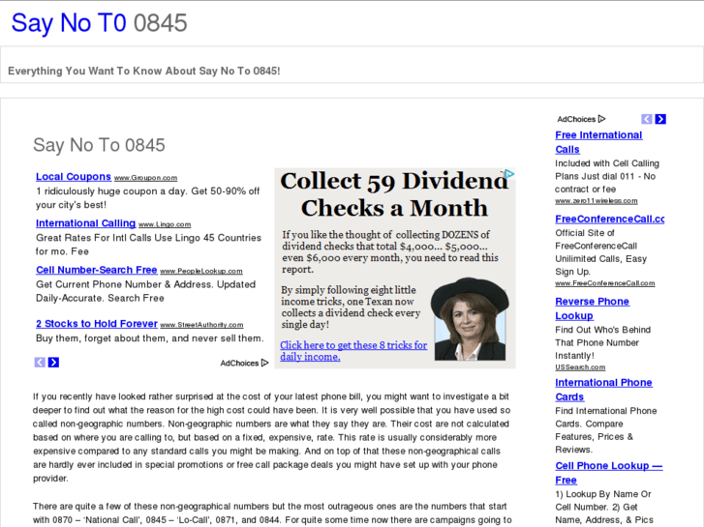Click the next arrow in the sidebar ad block

click(x=660, y=119)
